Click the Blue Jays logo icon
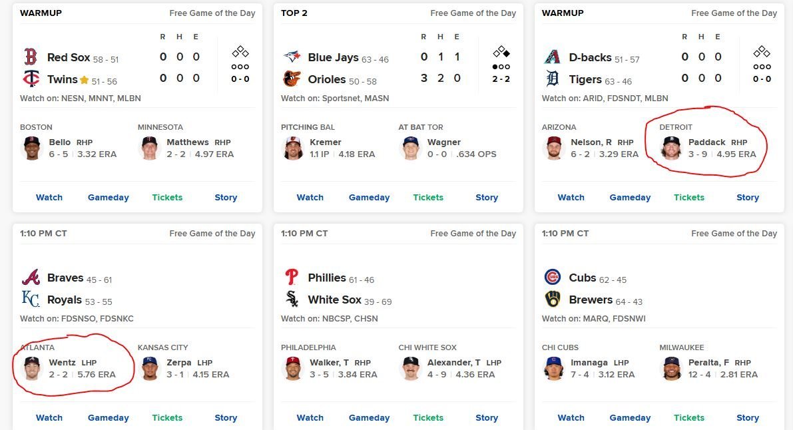793x430 pixels. [291, 57]
